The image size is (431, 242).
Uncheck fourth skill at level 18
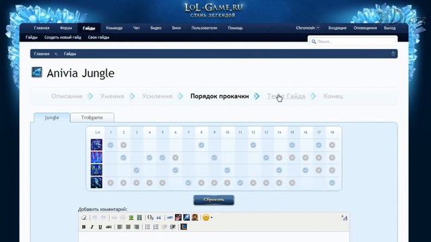pyautogui.click(x=332, y=183)
